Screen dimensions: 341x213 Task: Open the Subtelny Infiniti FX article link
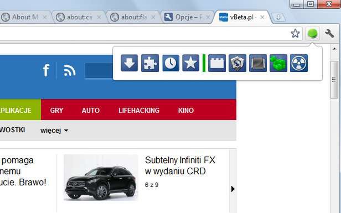180,165
